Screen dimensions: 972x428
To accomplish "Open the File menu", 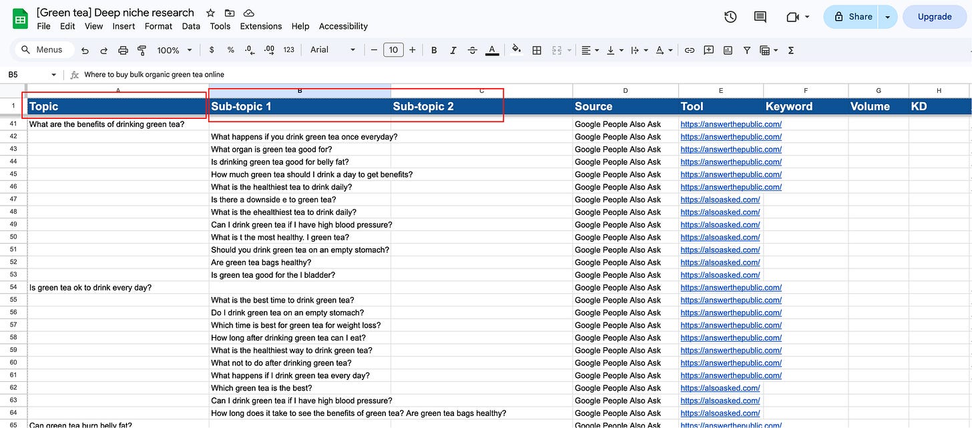I will click(x=44, y=26).
